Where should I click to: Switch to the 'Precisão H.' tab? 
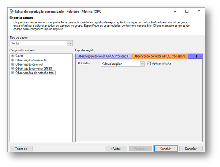coord(104,56)
